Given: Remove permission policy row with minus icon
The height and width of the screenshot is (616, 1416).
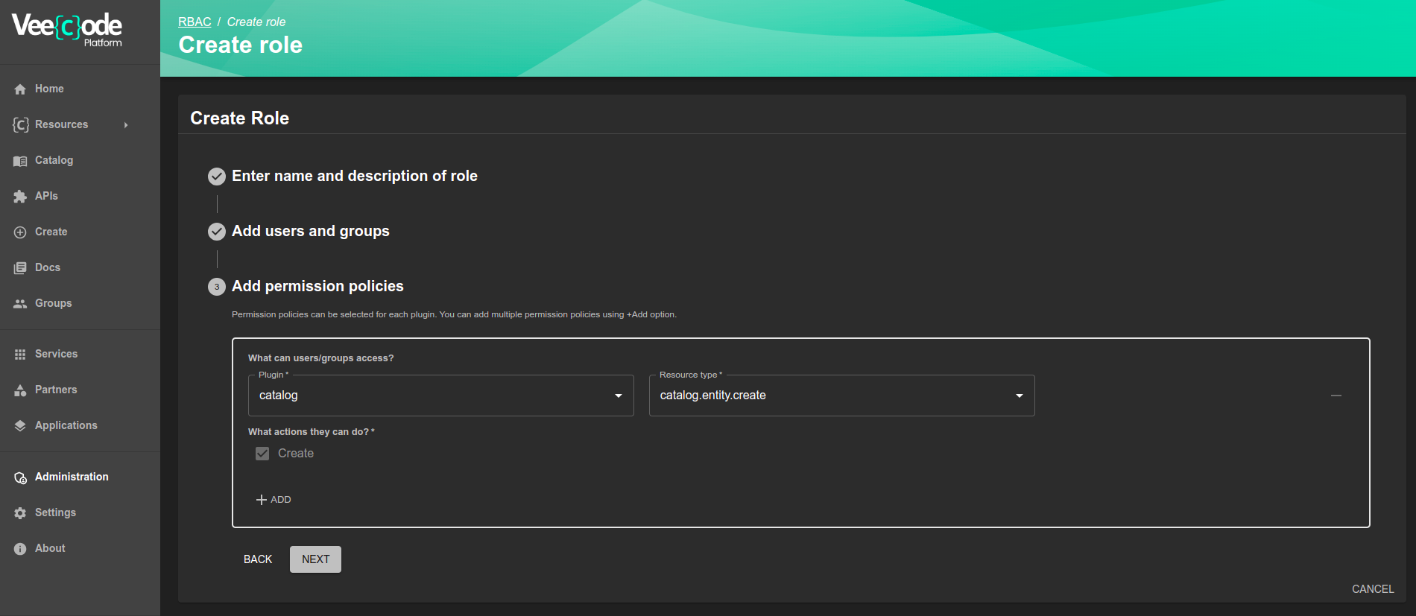Looking at the screenshot, I should point(1336,396).
